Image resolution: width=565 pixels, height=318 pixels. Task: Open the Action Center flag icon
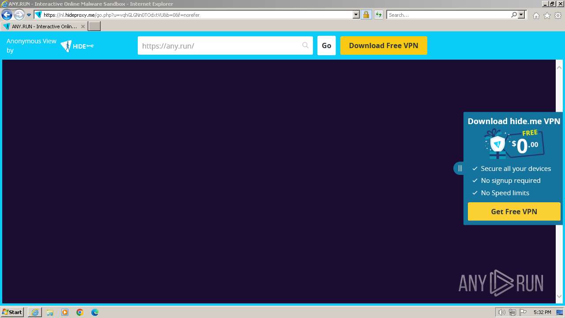(523, 312)
